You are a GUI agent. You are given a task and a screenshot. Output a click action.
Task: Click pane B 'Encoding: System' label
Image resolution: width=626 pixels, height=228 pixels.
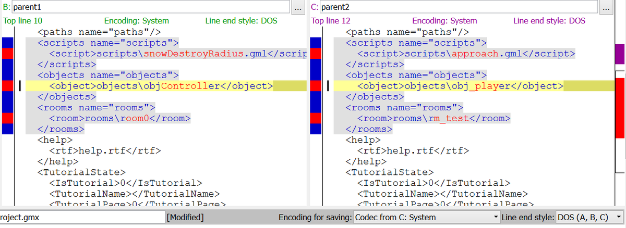[x=137, y=21]
